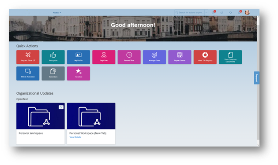
Task: Open the View Company Documents tile
Action: [x=230, y=57]
